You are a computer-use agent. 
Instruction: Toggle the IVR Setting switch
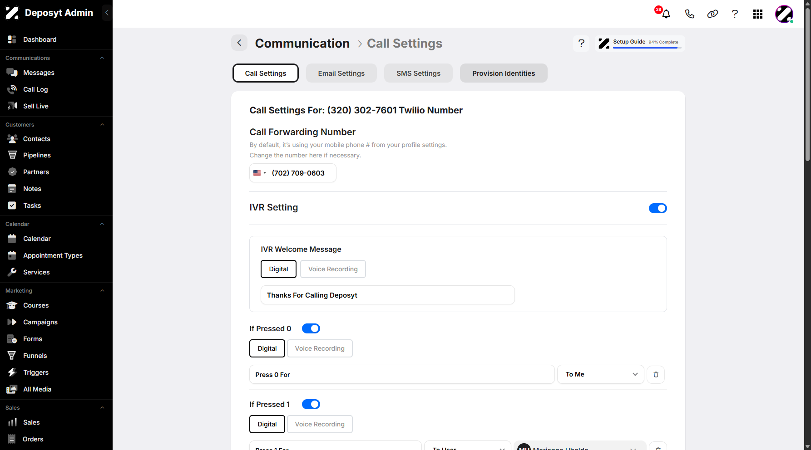(658, 208)
